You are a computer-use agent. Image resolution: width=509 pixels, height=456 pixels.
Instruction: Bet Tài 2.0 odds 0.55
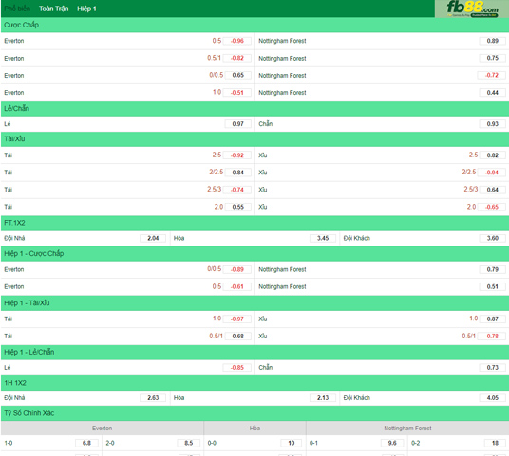(x=237, y=207)
